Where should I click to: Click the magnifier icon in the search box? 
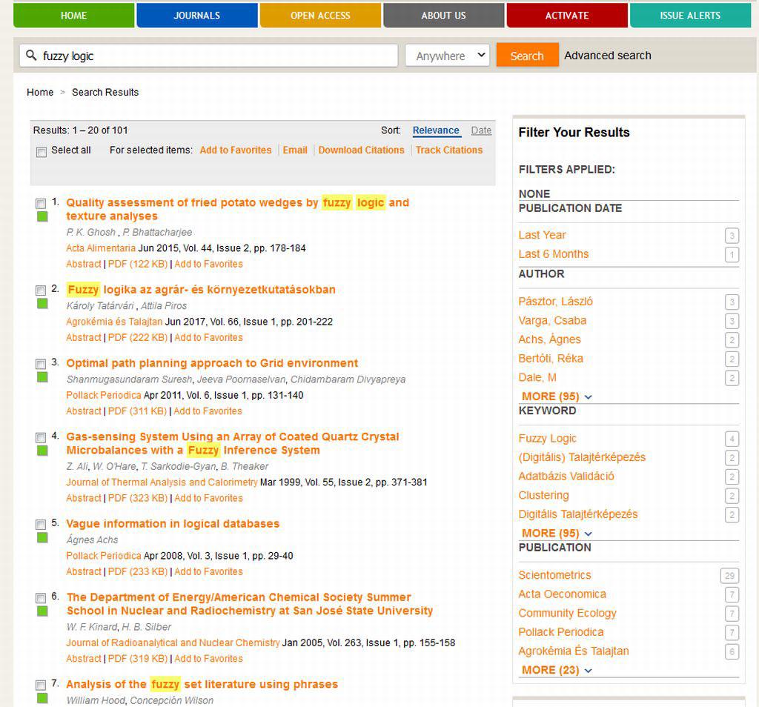pos(31,55)
